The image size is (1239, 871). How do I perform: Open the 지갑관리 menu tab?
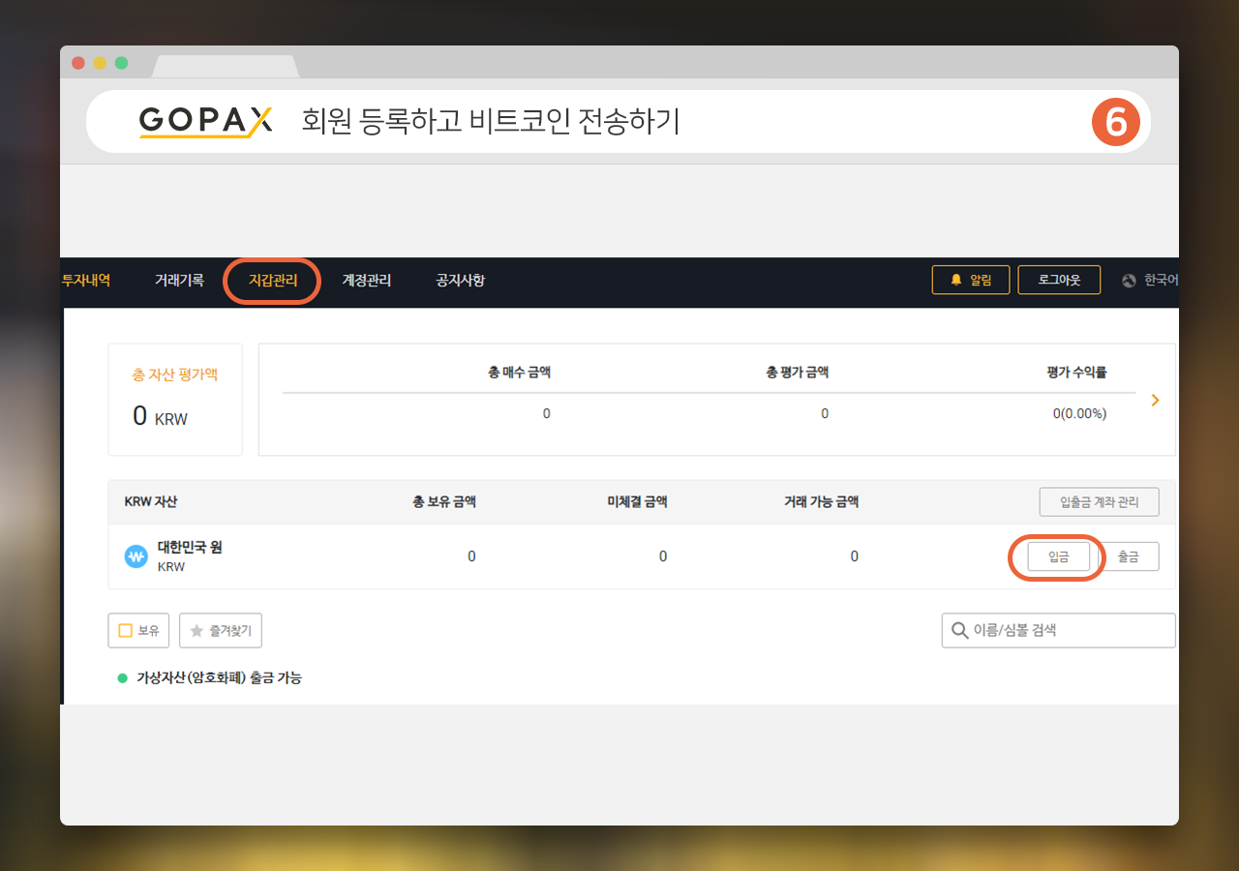[x=272, y=282]
